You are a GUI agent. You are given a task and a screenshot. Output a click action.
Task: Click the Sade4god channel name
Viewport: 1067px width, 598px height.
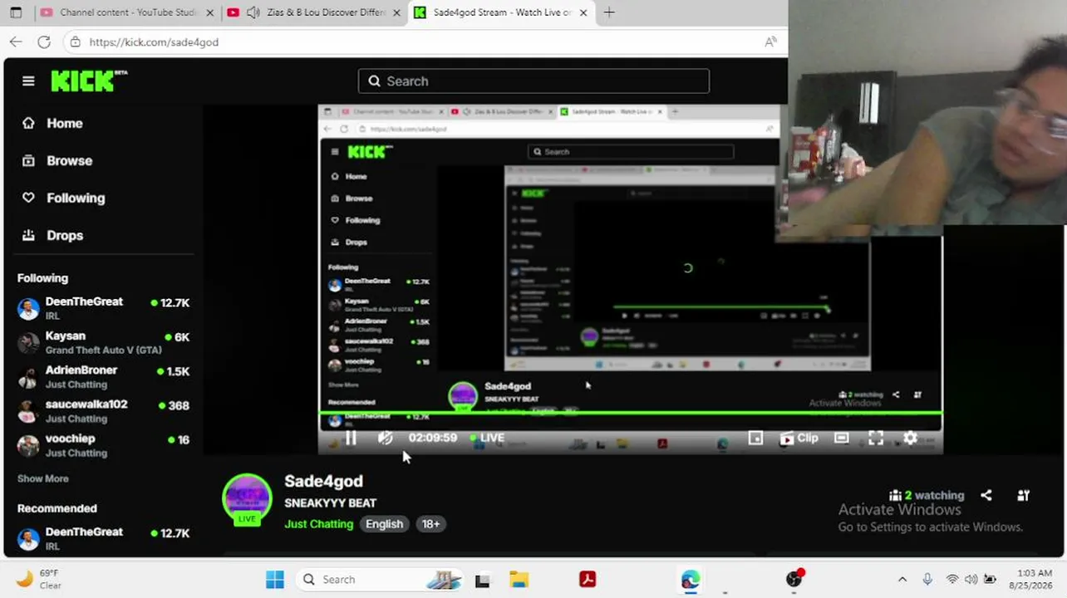point(323,481)
